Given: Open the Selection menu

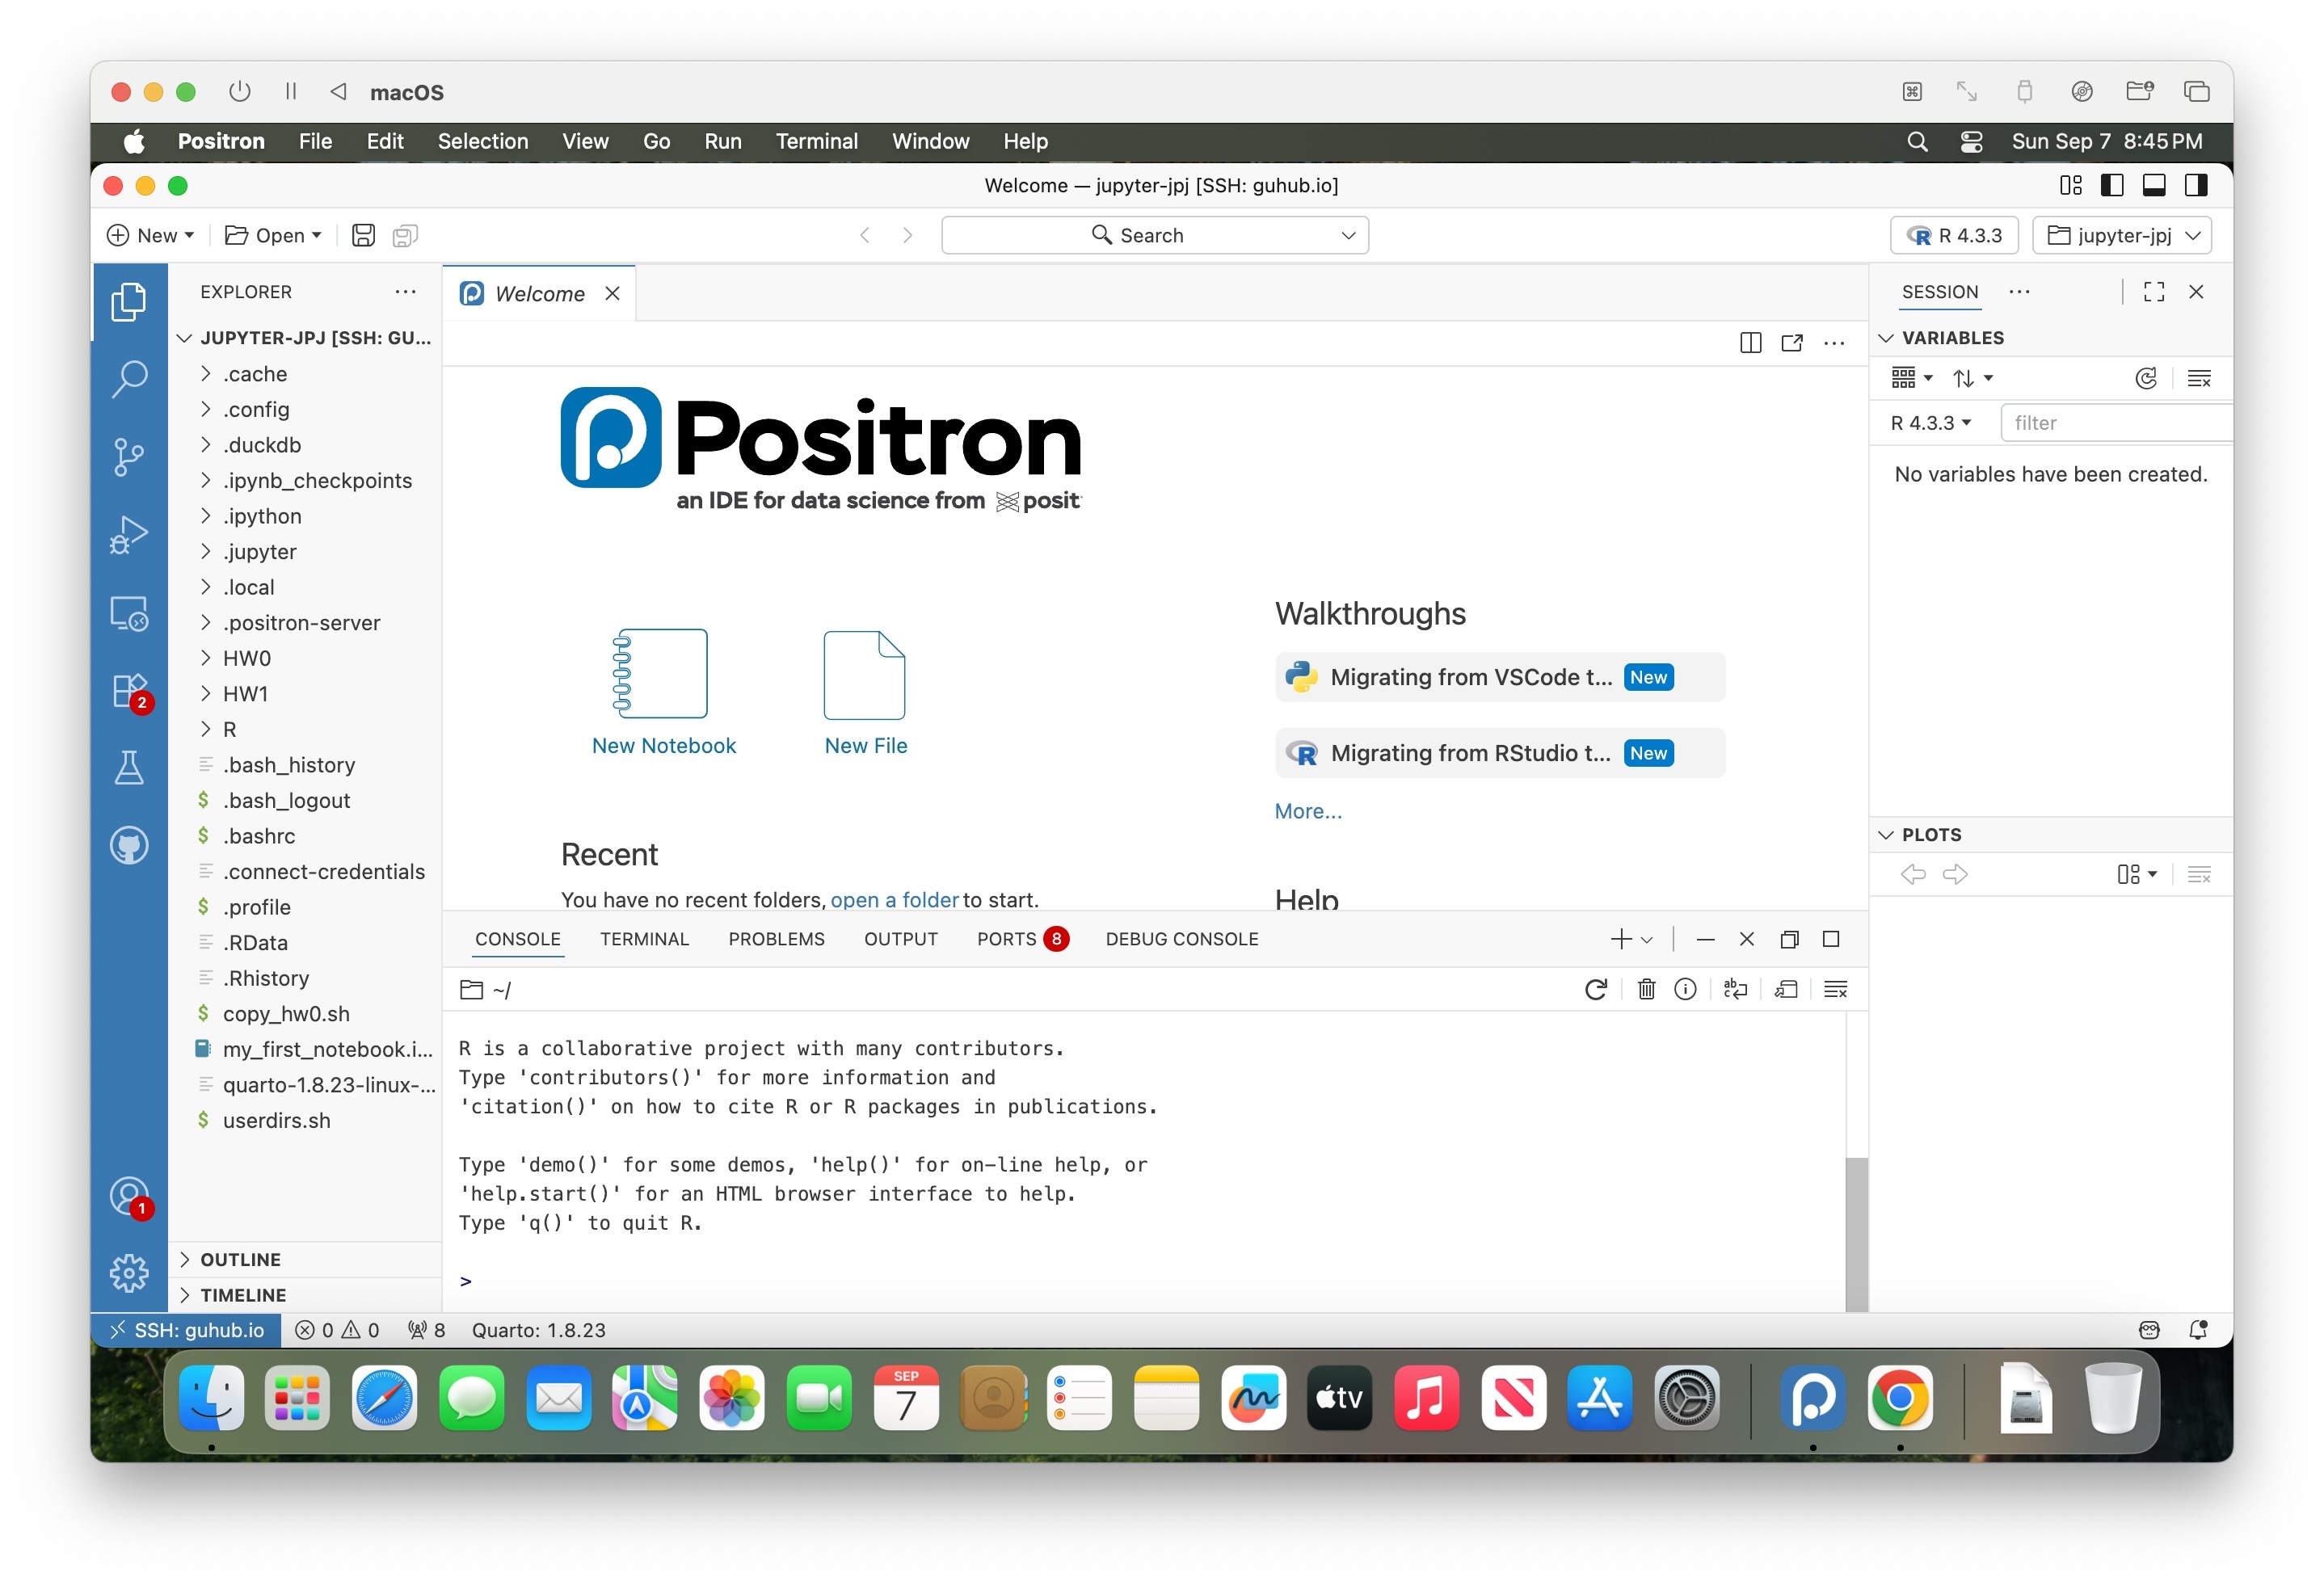Looking at the screenshot, I should point(482,141).
